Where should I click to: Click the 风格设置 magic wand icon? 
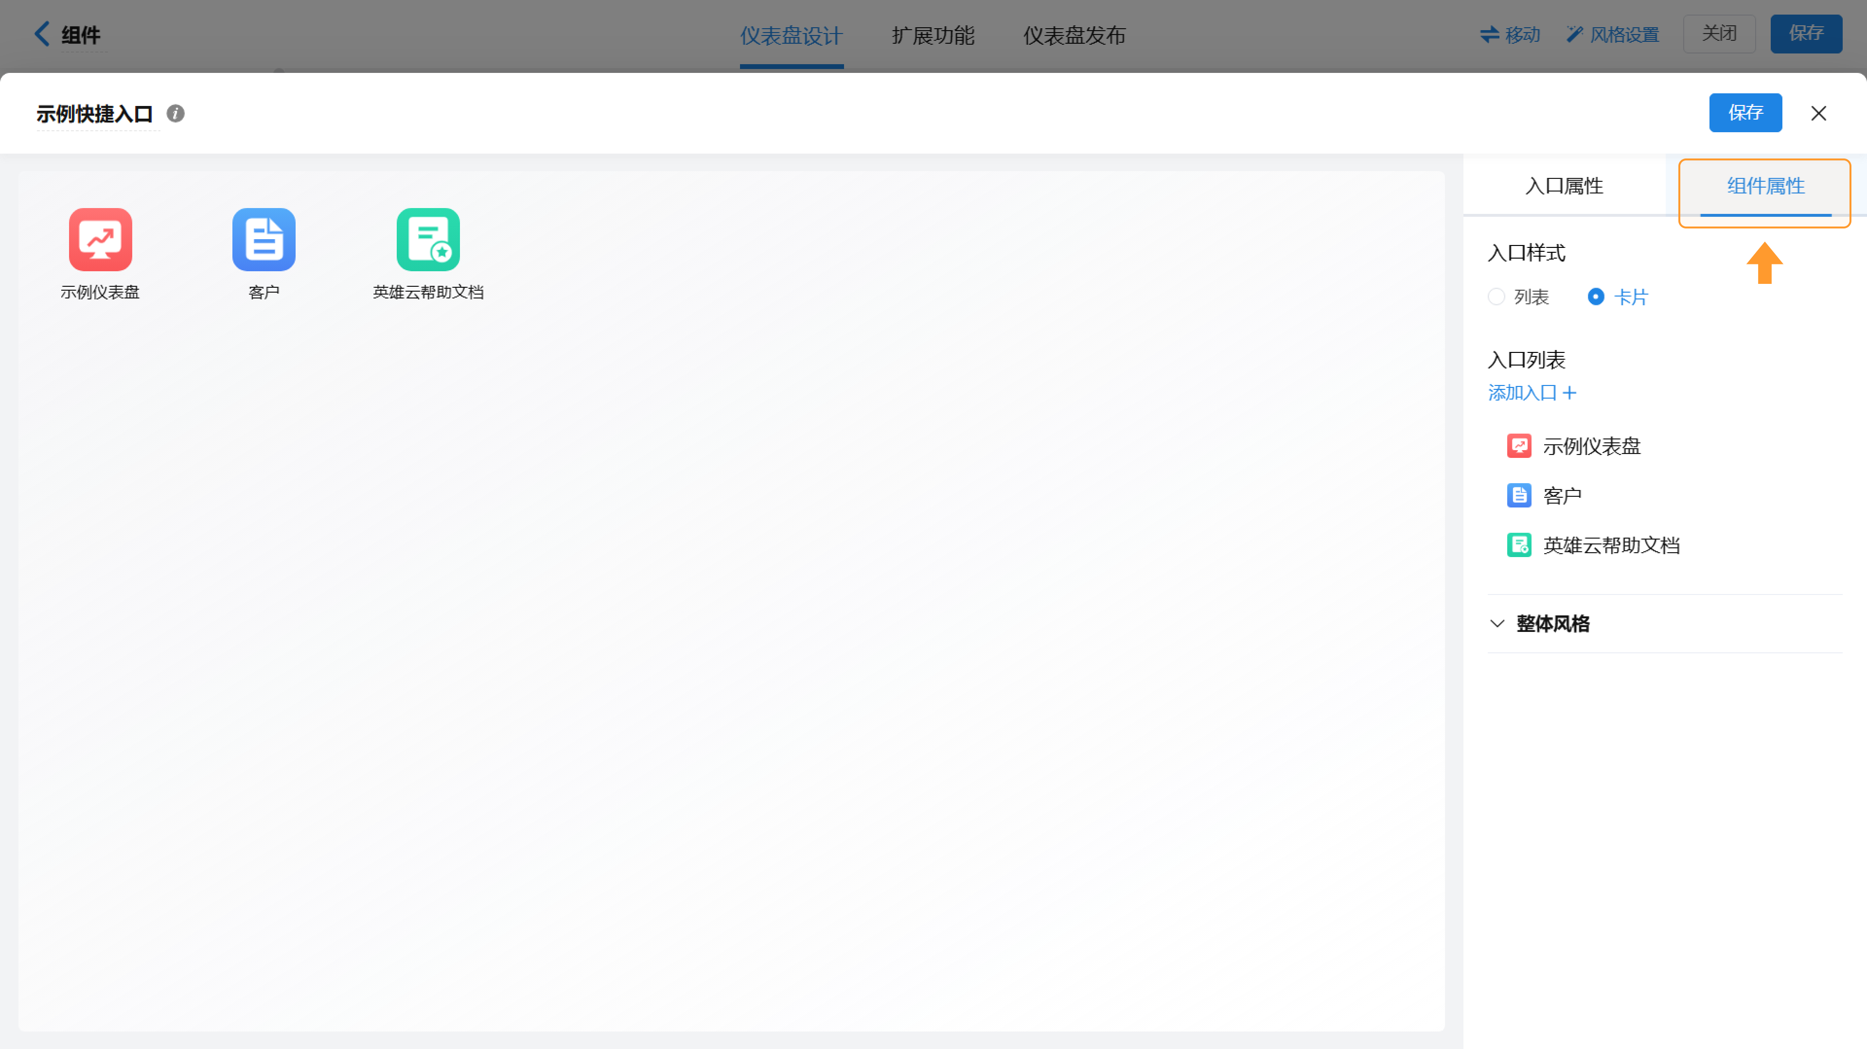tap(1574, 34)
